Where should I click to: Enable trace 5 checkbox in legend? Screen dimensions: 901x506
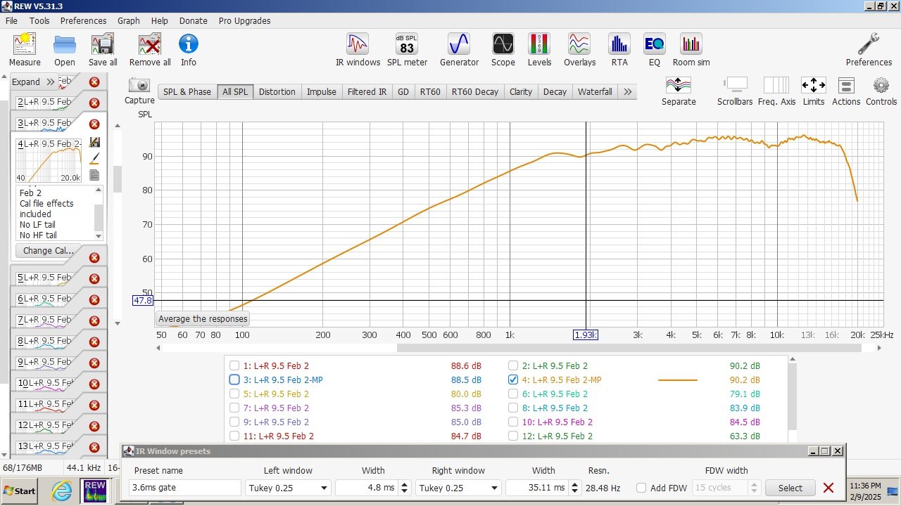point(234,394)
